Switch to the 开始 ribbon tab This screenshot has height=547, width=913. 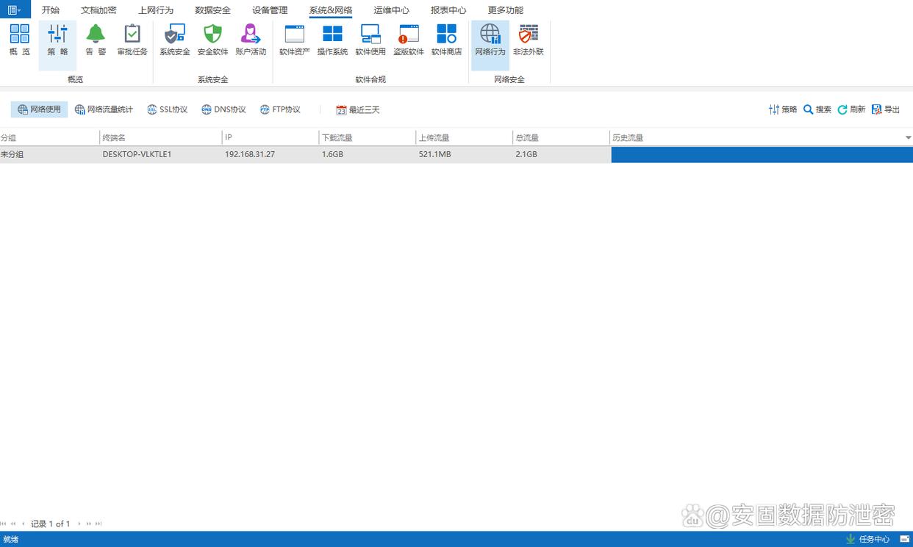51,10
